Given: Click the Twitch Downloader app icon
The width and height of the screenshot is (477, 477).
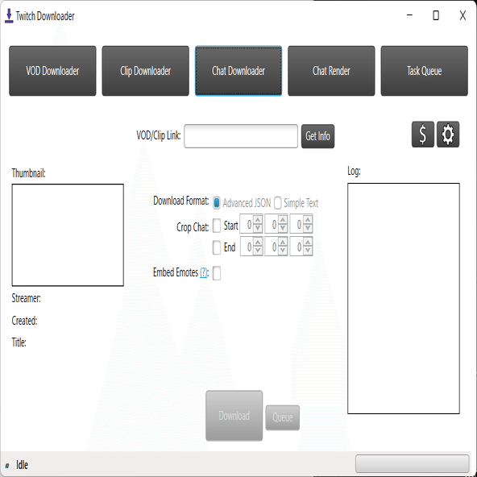Looking at the screenshot, I should tap(9, 16).
